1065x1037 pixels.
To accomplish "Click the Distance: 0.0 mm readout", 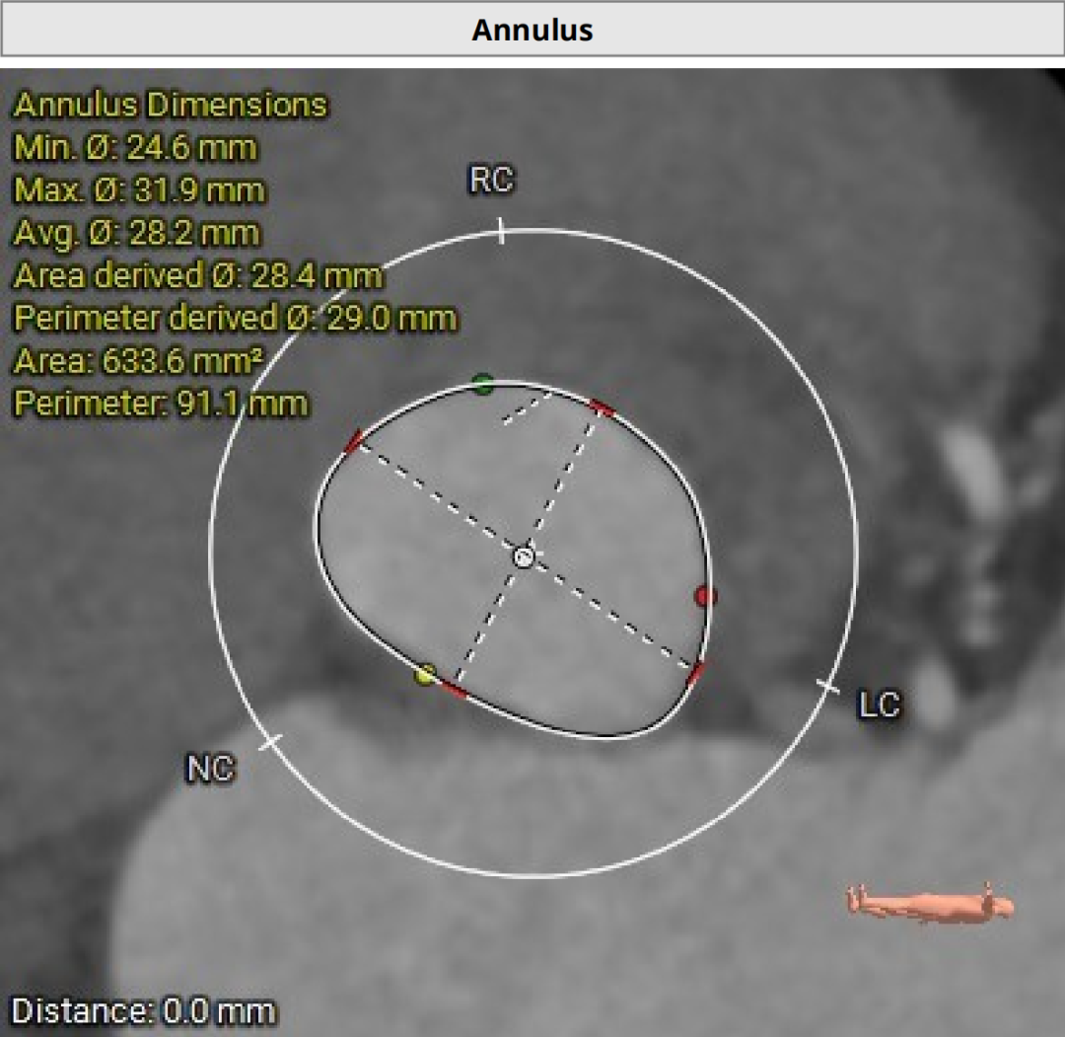I will point(143,1011).
